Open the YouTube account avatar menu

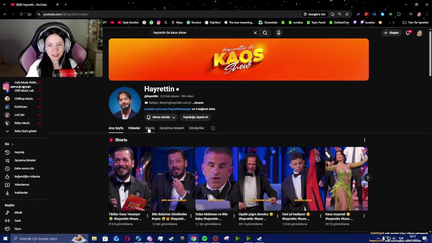tap(419, 33)
